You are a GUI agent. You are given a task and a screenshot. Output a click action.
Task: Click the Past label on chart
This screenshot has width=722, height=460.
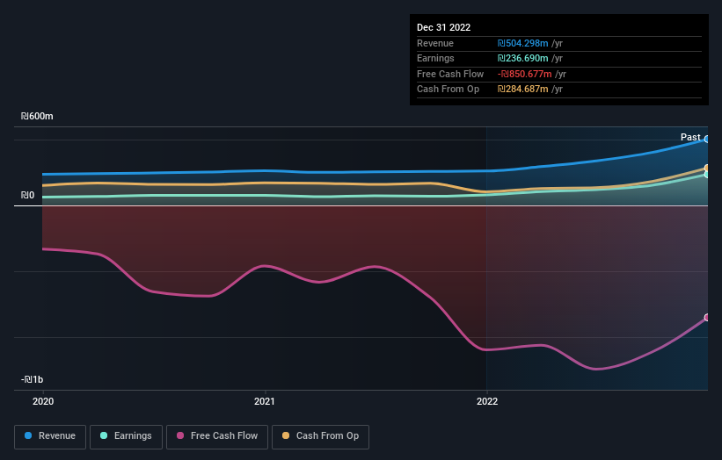690,138
